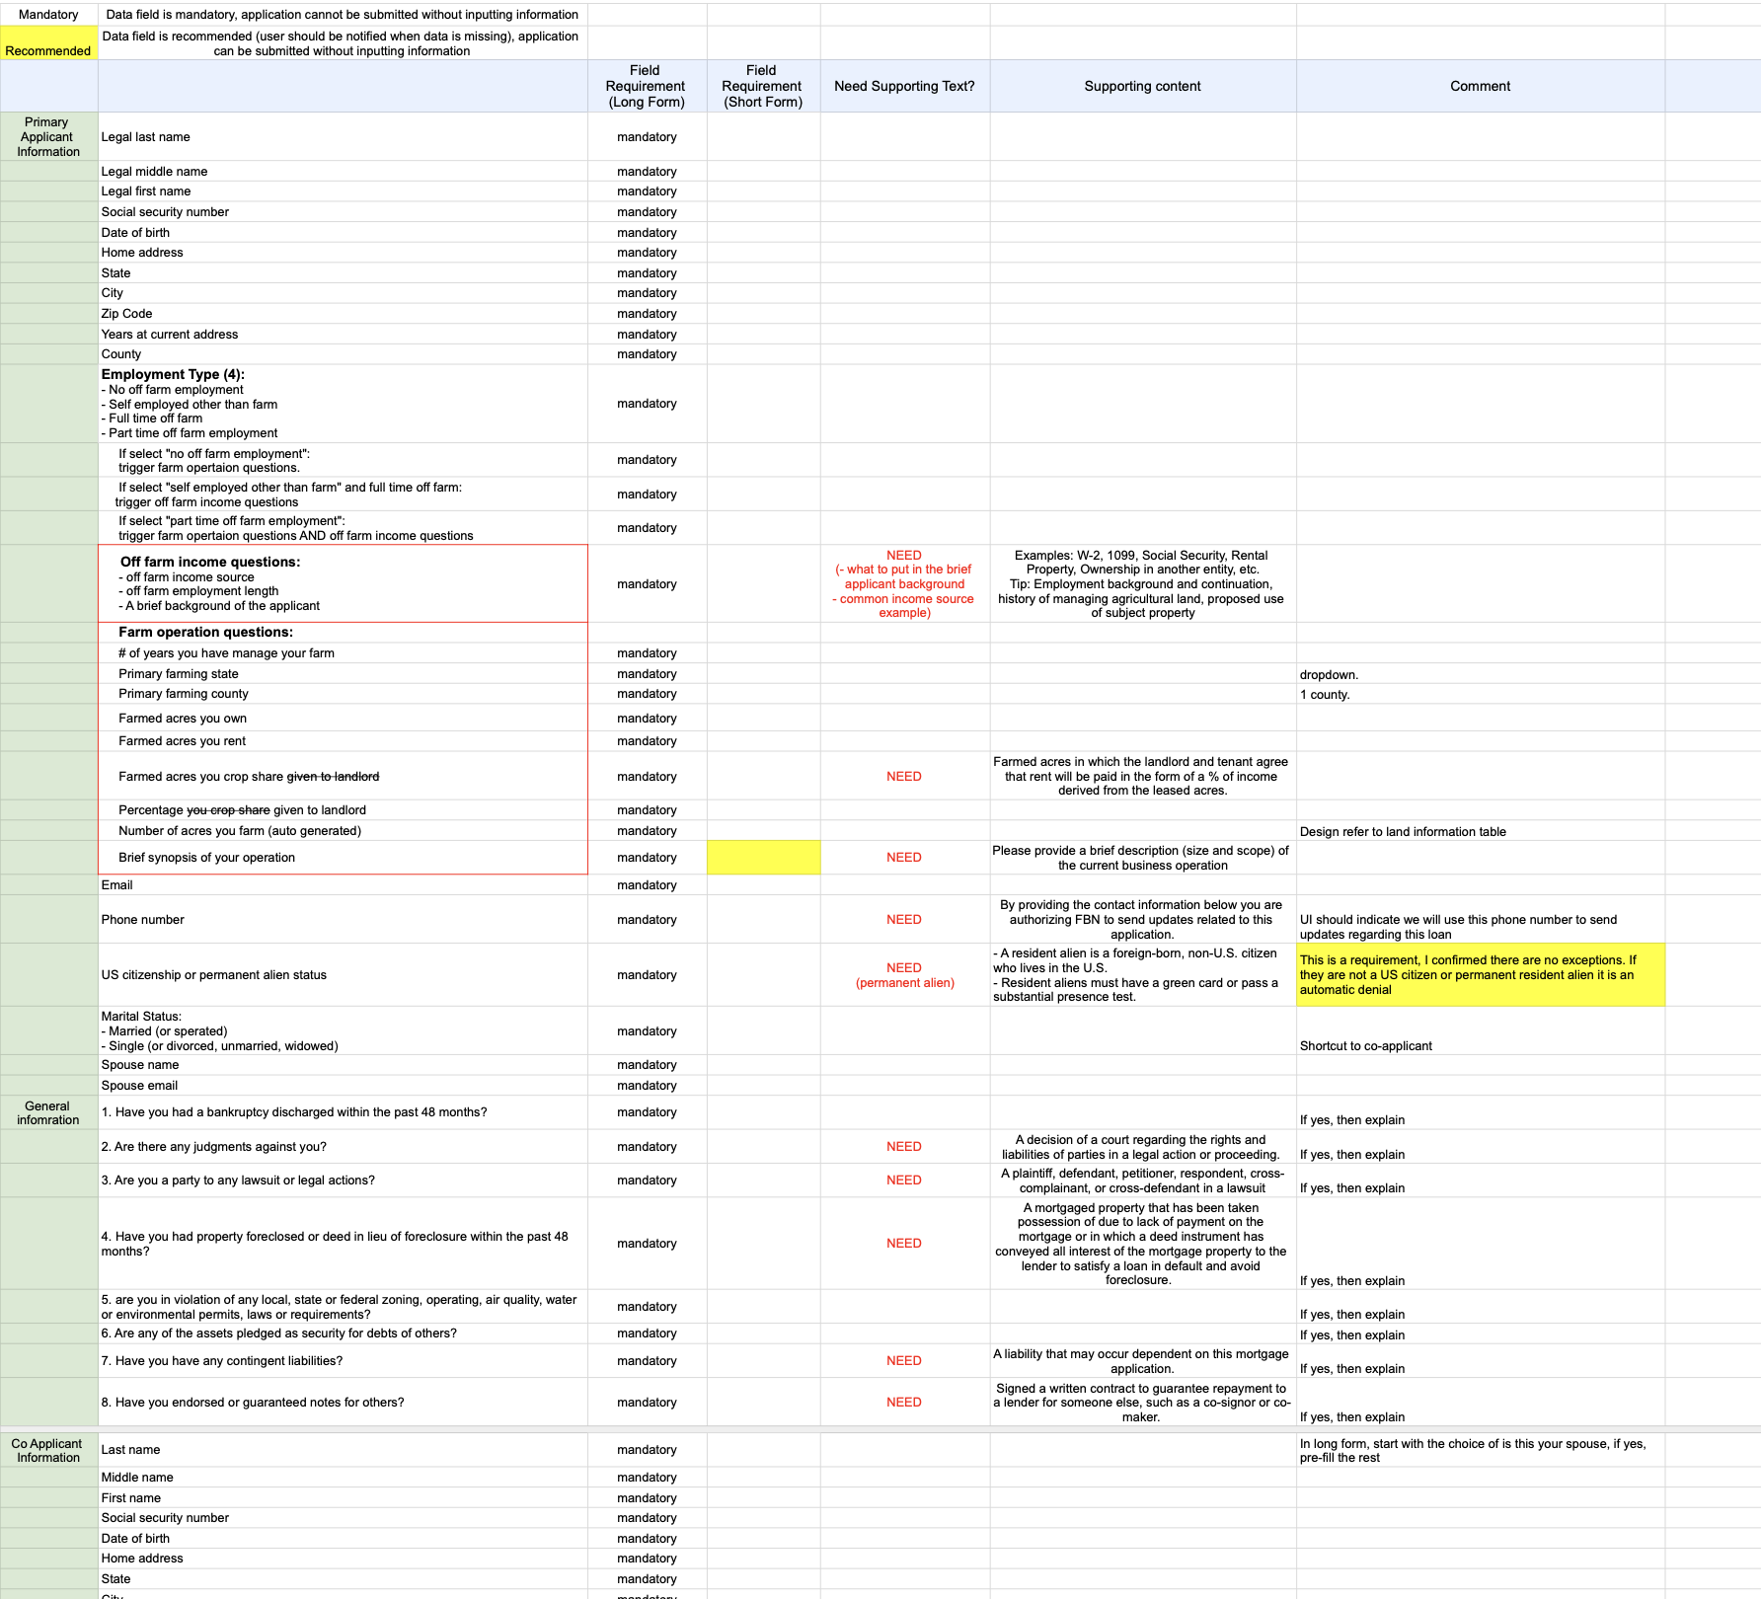Select the 'Off farm income questions:' cell

[343, 583]
